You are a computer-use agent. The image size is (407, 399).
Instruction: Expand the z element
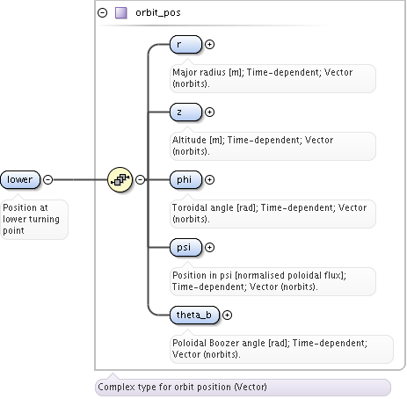pyautogui.click(x=209, y=112)
